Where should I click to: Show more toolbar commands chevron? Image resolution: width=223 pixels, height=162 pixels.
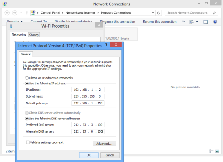[x=183, y=22]
